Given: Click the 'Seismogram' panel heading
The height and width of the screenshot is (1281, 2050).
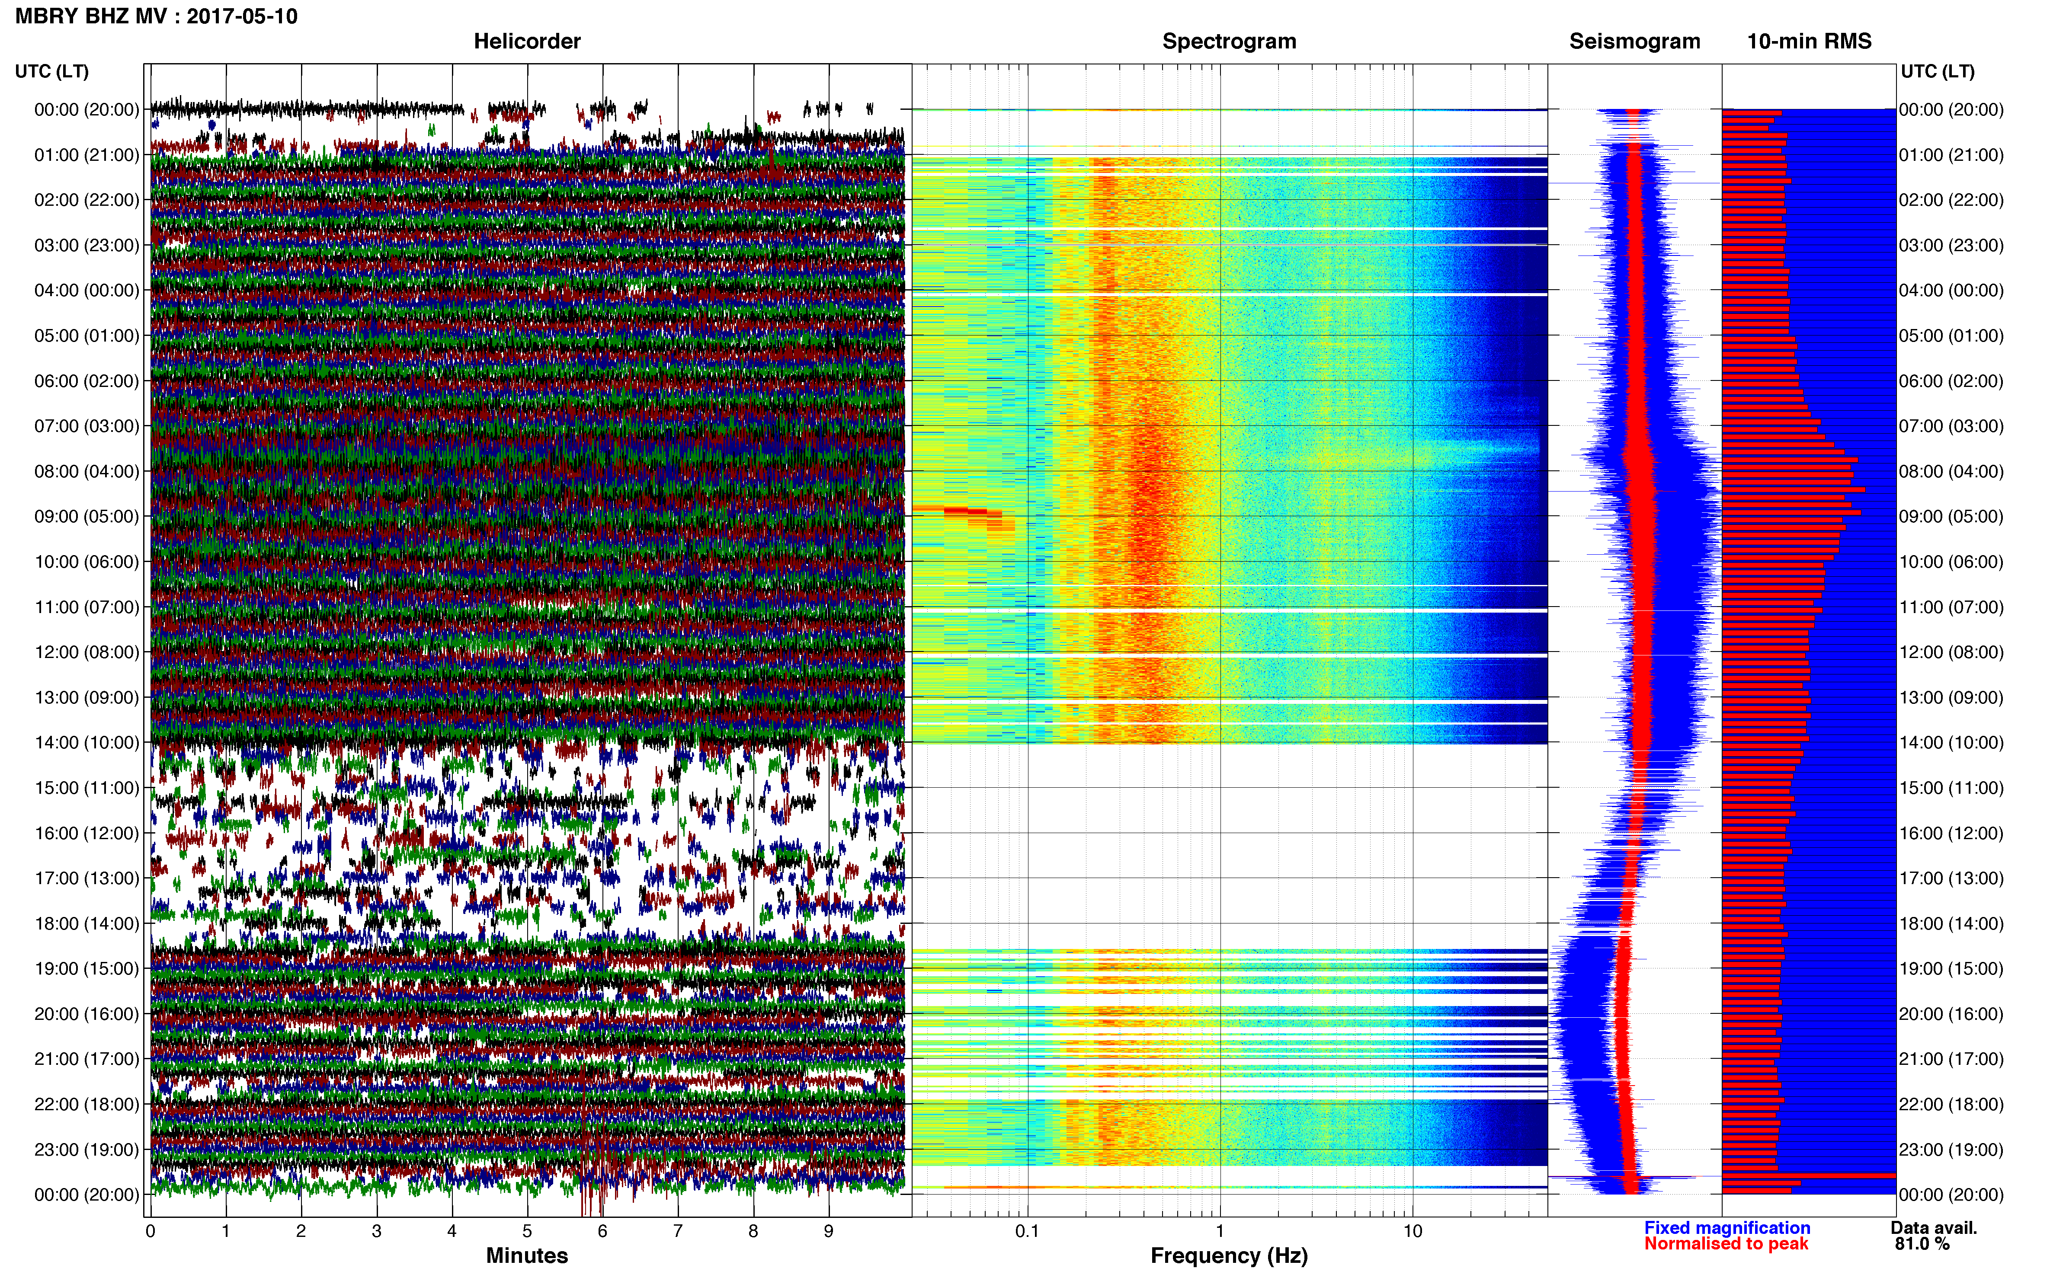Looking at the screenshot, I should pos(1635,42).
